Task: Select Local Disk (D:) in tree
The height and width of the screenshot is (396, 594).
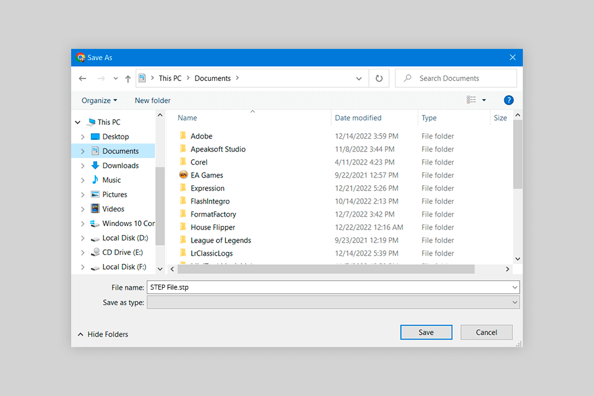Action: tap(125, 238)
